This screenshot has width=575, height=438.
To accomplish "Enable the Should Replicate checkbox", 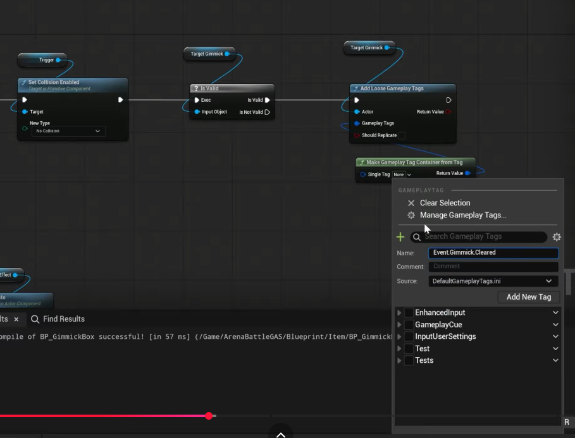I will click(x=402, y=135).
